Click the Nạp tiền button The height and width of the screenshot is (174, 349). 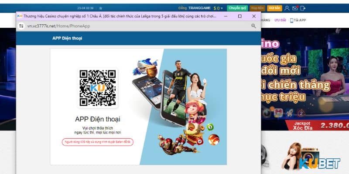click(x=257, y=8)
